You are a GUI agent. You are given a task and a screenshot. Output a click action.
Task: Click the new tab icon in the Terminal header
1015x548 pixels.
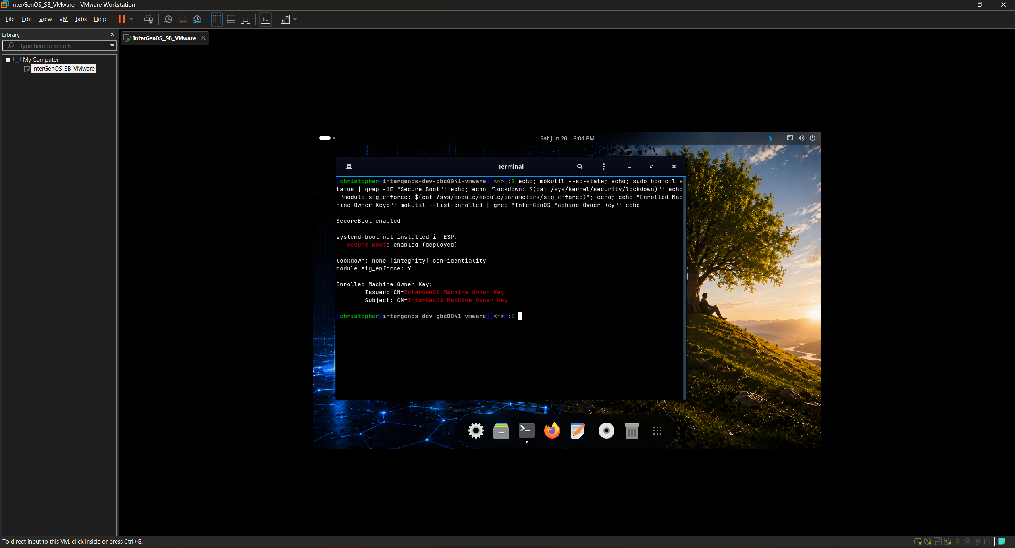349,167
